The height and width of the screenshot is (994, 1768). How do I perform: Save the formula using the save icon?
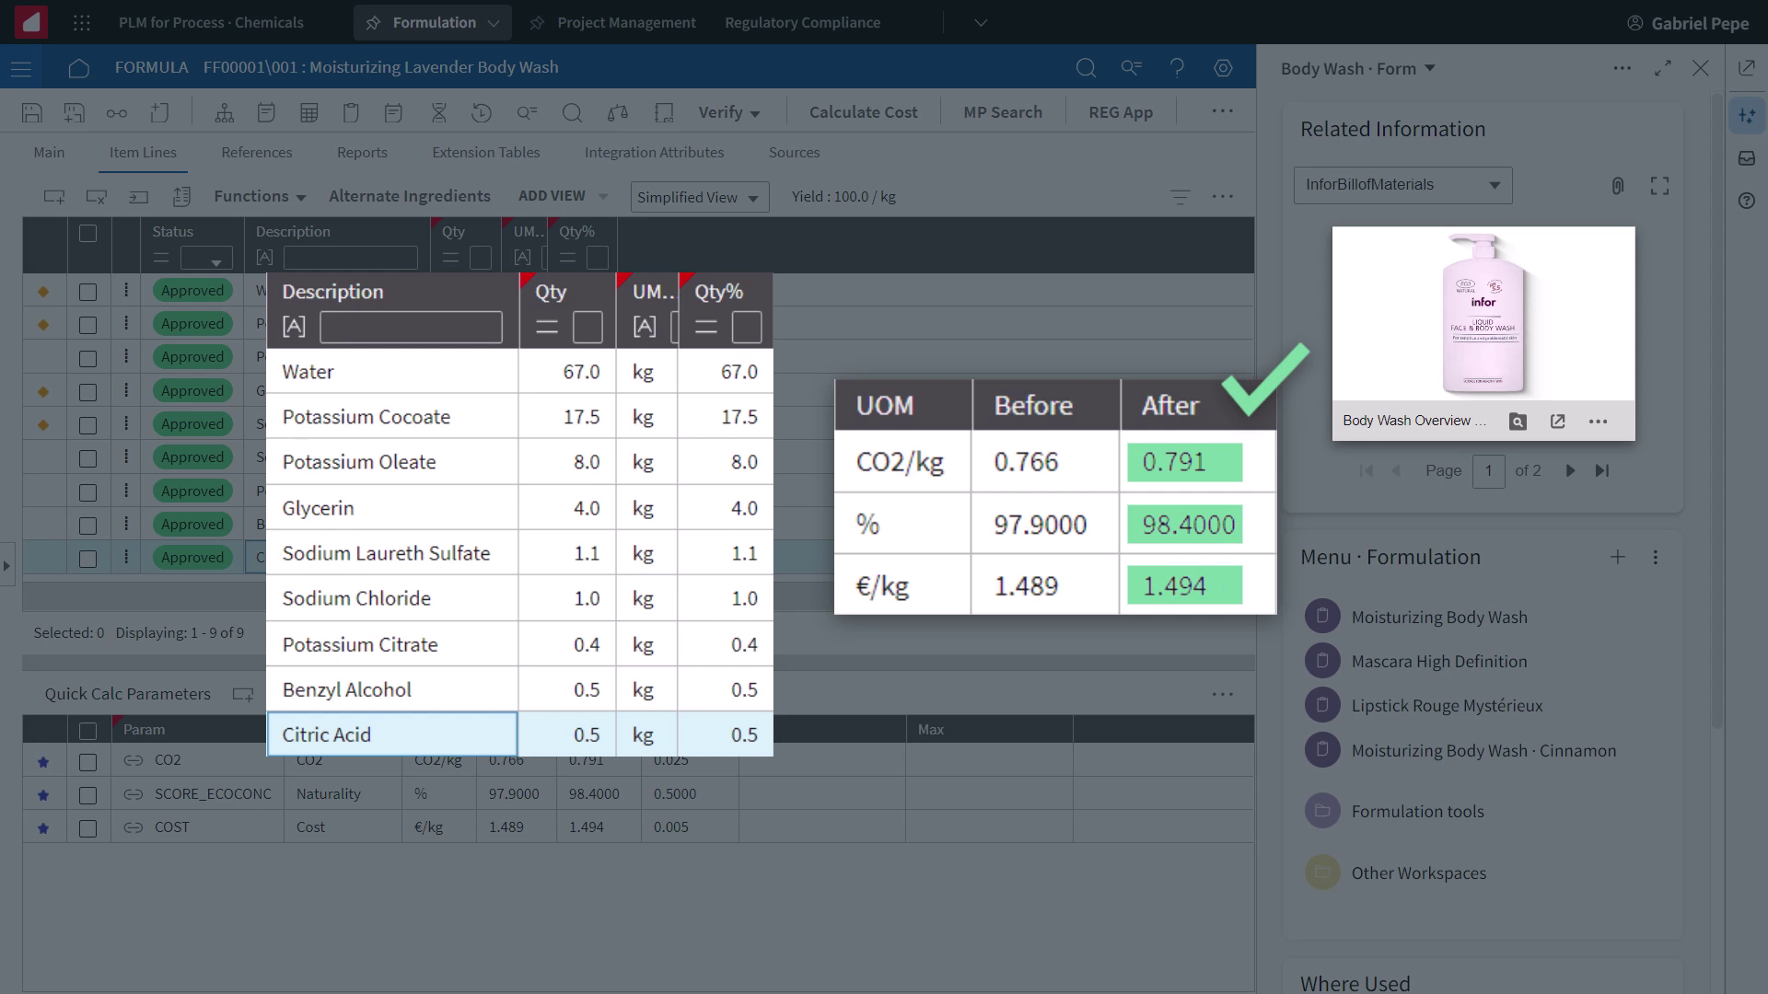coord(32,111)
